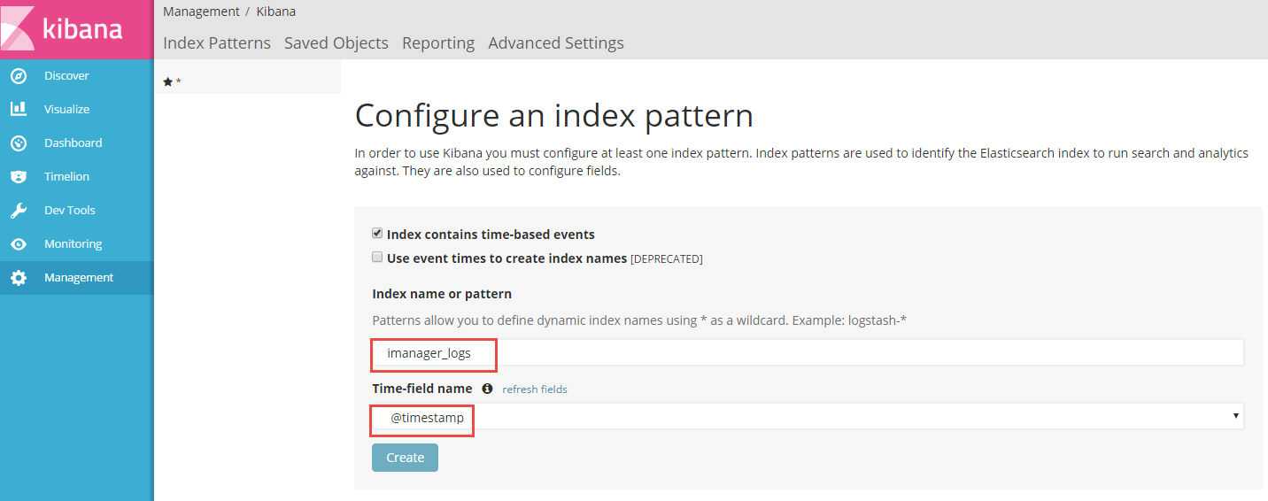The height and width of the screenshot is (501, 1268).
Task: Open Dev Tools wrench icon
Action: coord(19,211)
